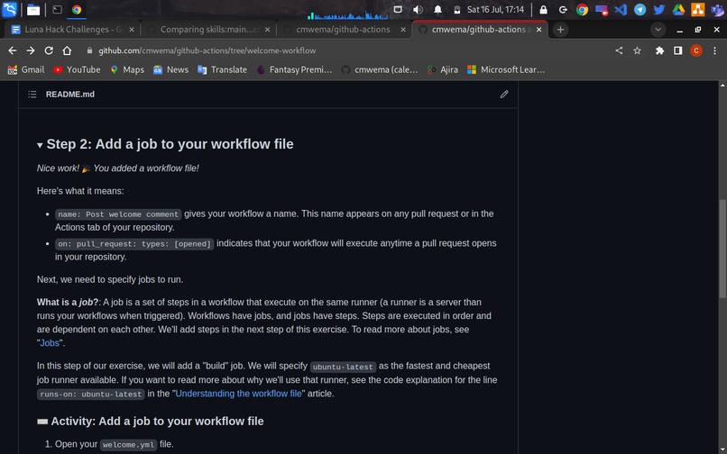Click the 'Activity: Add a job' heading
This screenshot has width=727, height=454.
pos(151,421)
